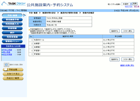Click the 施設内の場所の登録 breadcrumb
The width and height of the screenshot is (140, 101).
click(69, 13)
